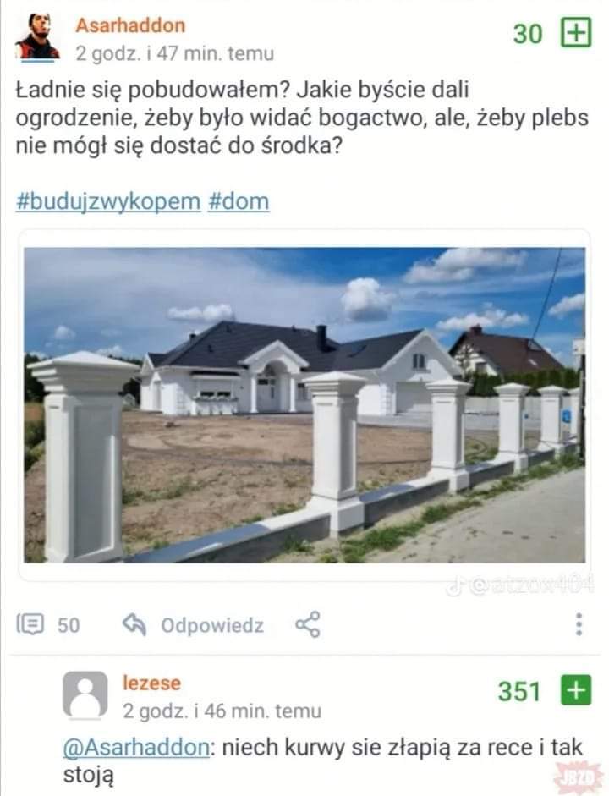This screenshot has width=609, height=796.
Task: View the comment's 351 vote count
Action: coord(519,691)
